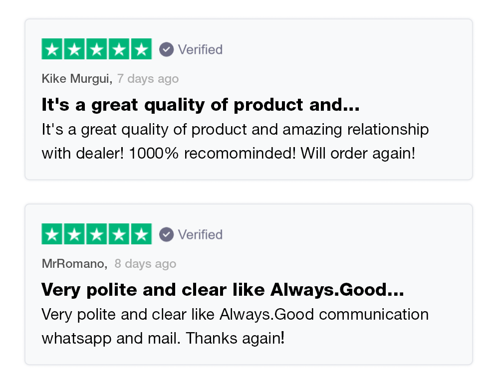The width and height of the screenshot is (499, 384).
Task: Click fifth star in Kike Murgui's review
Action: tap(141, 49)
